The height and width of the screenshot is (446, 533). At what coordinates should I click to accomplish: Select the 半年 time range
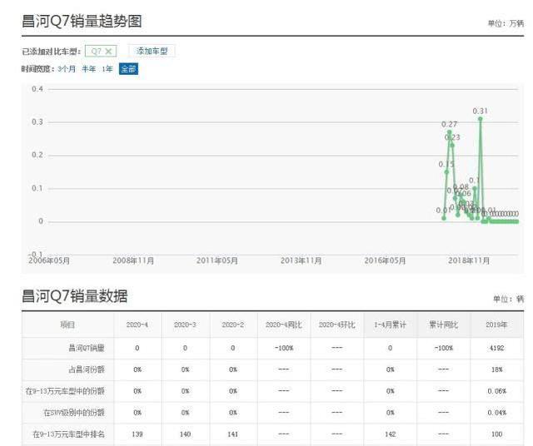point(89,69)
